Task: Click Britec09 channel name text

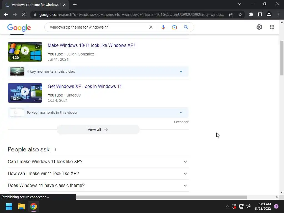Action: click(x=73, y=95)
